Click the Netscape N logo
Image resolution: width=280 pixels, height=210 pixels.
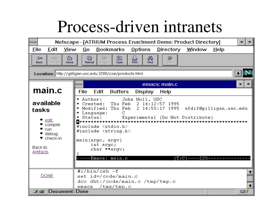[x=248, y=73]
